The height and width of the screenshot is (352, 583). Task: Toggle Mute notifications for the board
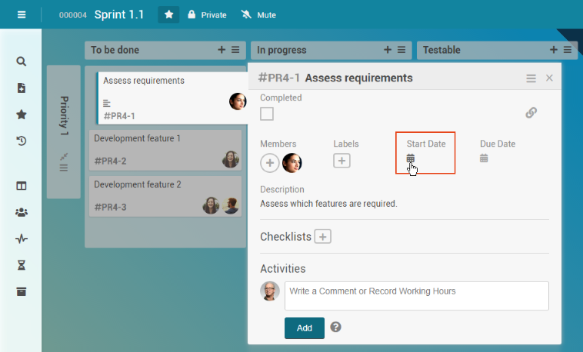click(x=258, y=15)
